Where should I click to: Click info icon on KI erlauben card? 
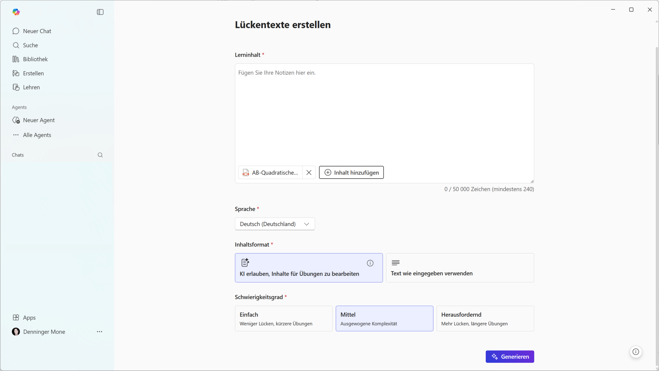coord(370,263)
